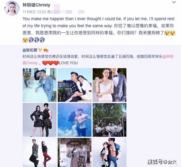This screenshot has width=181, height=167.
Task: Open the @钟丽缇Christy mention in repost text
Action: (x=98, y=60)
